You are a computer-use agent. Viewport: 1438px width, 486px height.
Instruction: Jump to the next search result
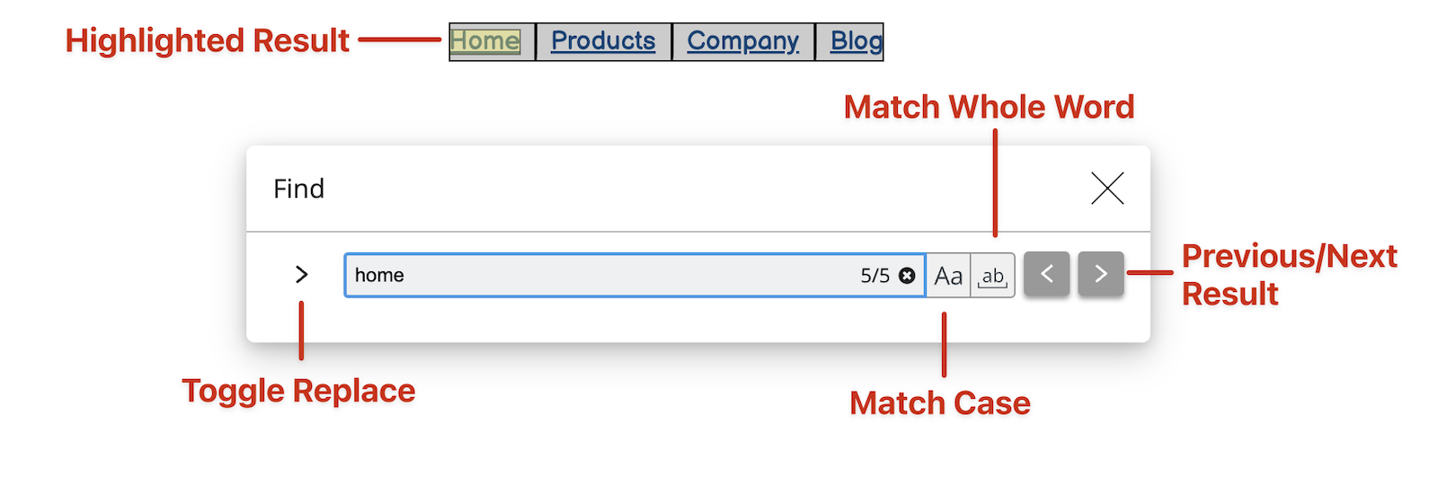pyautogui.click(x=1101, y=274)
